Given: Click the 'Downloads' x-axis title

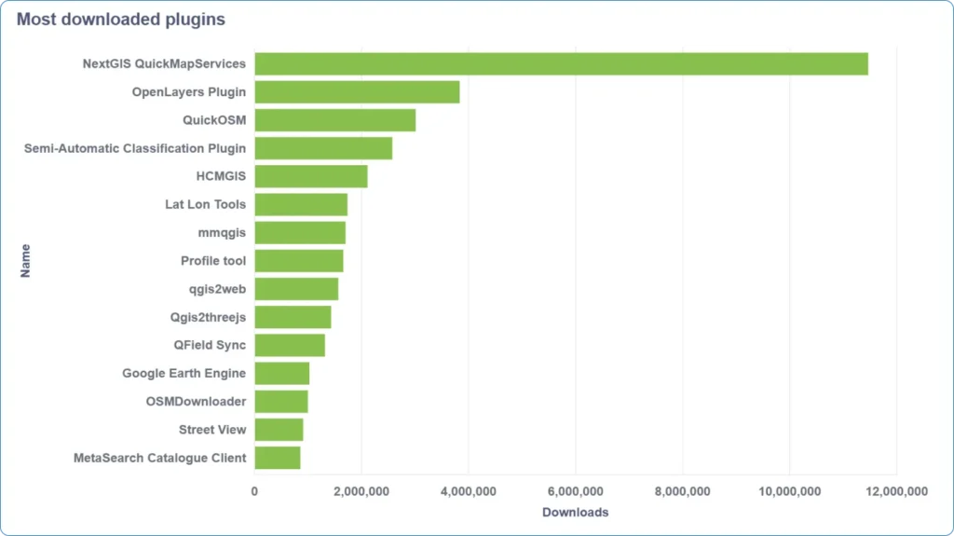Looking at the screenshot, I should 576,513.
